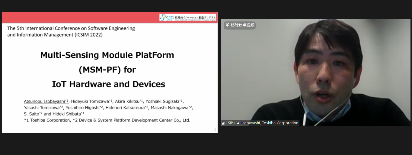Click the underlined author Atsunobu Isobayashi
The height and width of the screenshot is (155, 412).
tap(46, 101)
